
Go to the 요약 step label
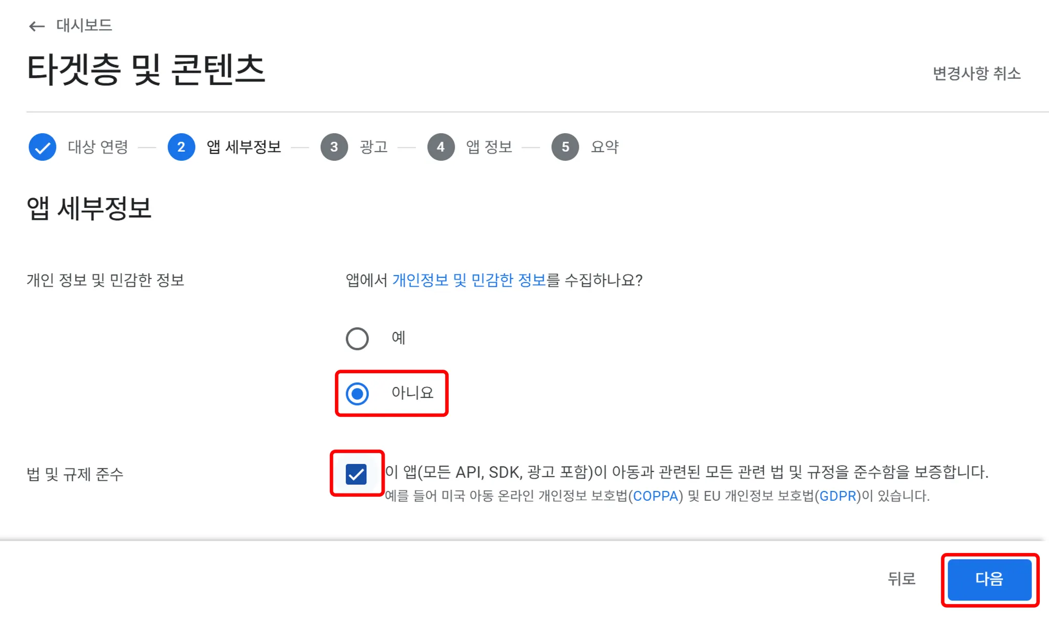604,147
